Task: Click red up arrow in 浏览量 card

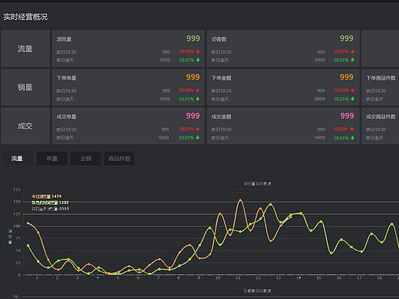Action: tap(198, 51)
